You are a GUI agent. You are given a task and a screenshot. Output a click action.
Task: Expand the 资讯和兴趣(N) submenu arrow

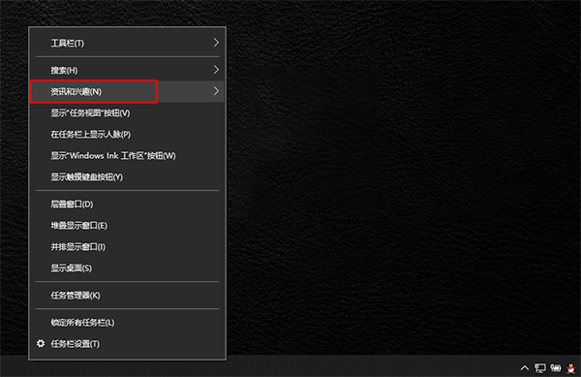pyautogui.click(x=216, y=91)
